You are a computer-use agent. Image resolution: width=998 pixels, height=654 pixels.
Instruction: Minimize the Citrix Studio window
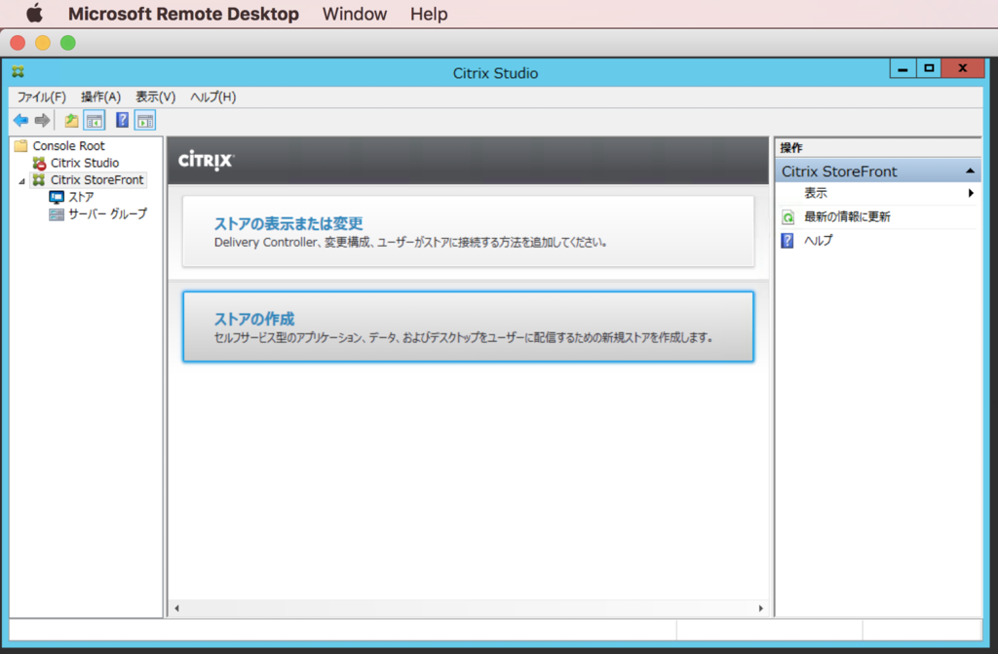pyautogui.click(x=902, y=68)
